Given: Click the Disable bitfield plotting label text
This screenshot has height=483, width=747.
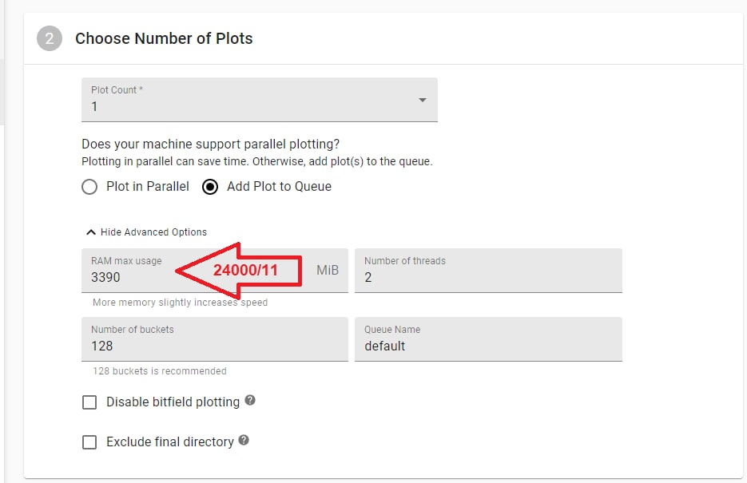Looking at the screenshot, I should click(173, 402).
